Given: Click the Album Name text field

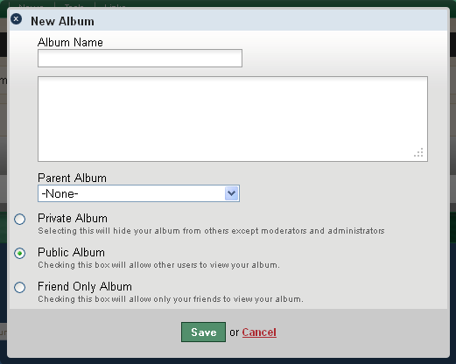Looking at the screenshot, I should pyautogui.click(x=140, y=58).
